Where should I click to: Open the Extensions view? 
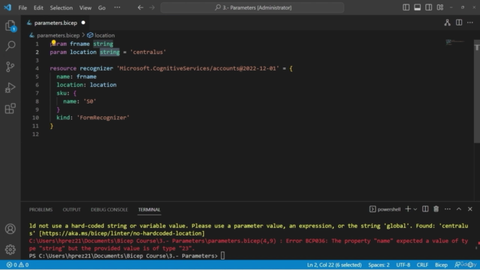(x=10, y=108)
